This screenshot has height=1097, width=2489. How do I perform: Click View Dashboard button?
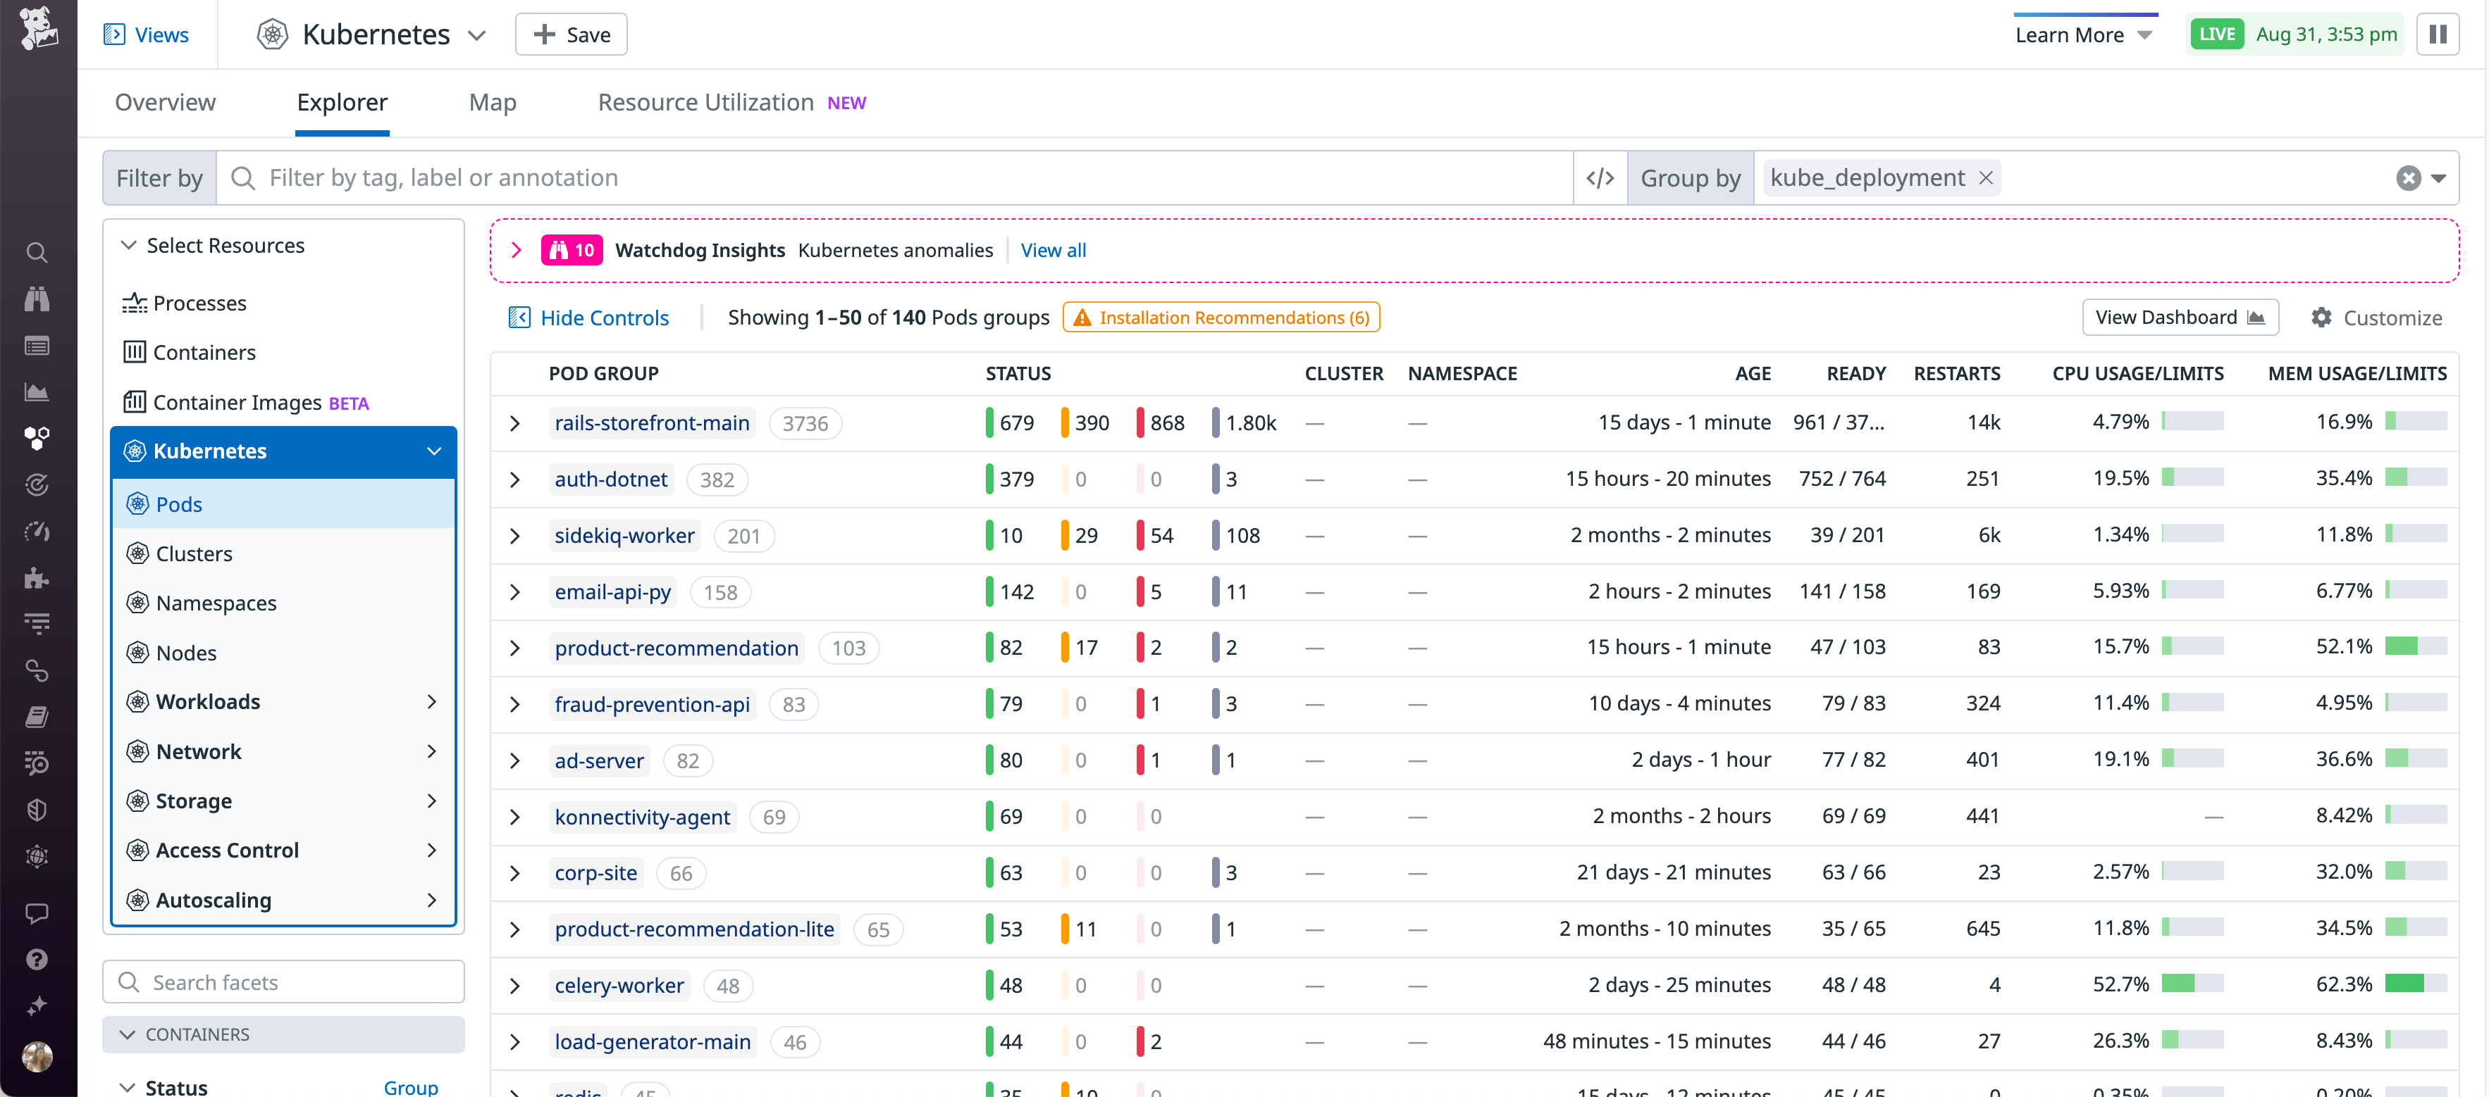pos(2180,317)
